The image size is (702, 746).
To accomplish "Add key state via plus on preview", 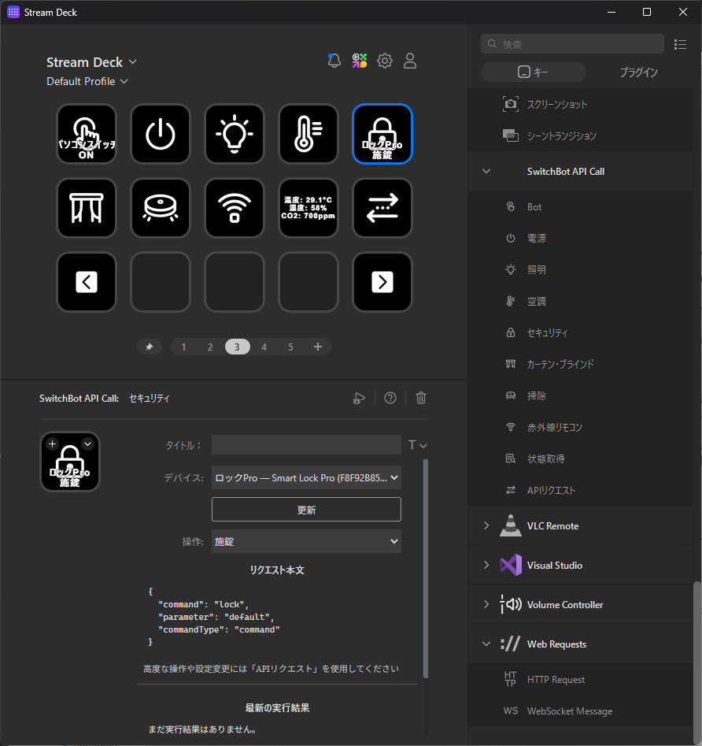I will [52, 444].
